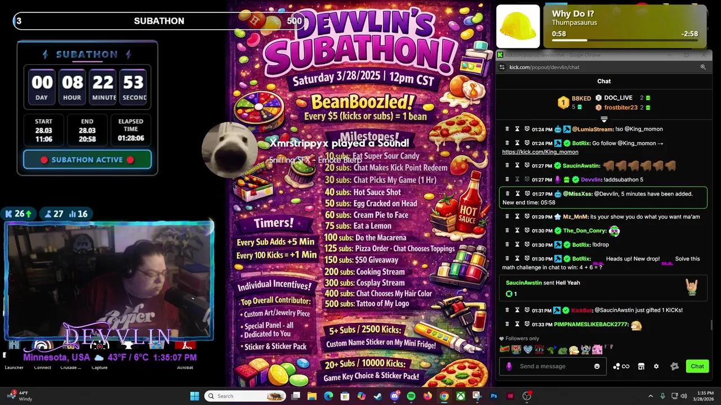The height and width of the screenshot is (405, 721).
Task: Click the site info icon in address bar
Action: point(502,67)
